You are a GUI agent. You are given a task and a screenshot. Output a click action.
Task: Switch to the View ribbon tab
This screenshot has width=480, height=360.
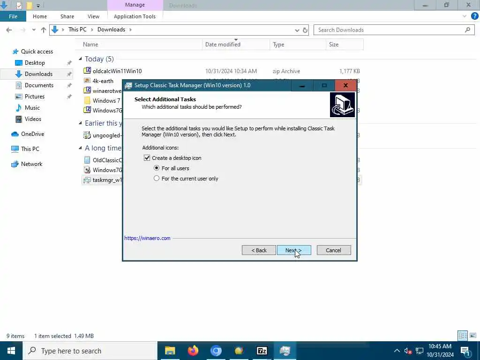coord(93,16)
